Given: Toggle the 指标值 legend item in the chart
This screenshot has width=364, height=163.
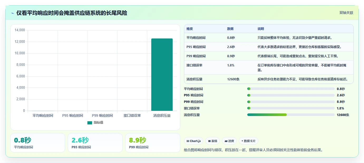Looking at the screenshot, I should [95, 123].
